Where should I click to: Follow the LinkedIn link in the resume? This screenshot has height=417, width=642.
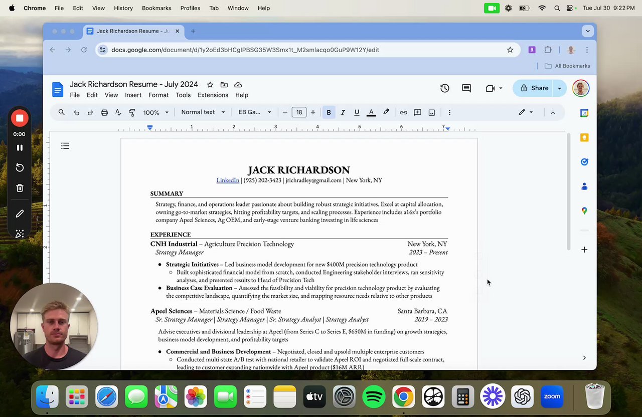click(228, 180)
